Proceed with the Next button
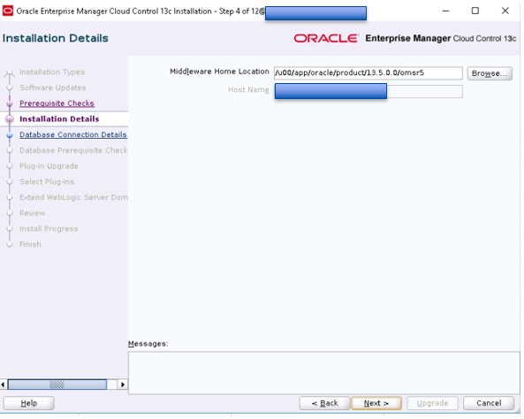 coord(376,403)
